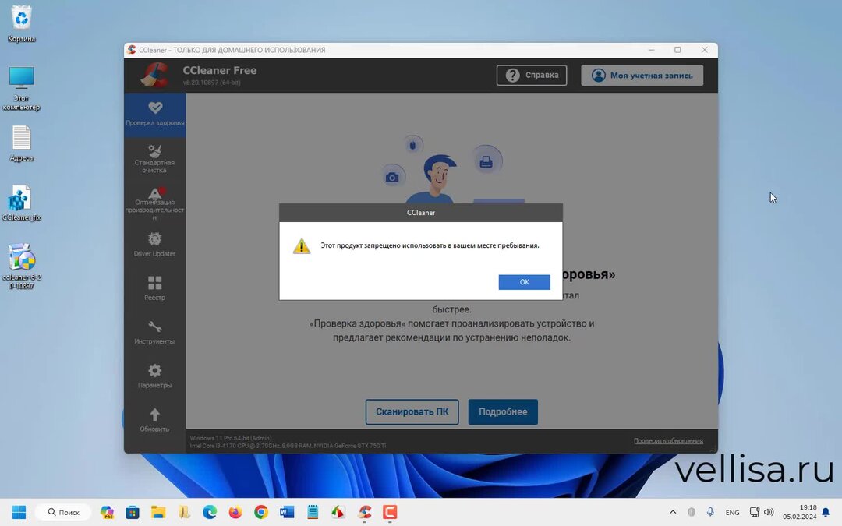Image resolution: width=842 pixels, height=526 pixels.
Task: Open Word from the taskbar
Action: tap(287, 512)
